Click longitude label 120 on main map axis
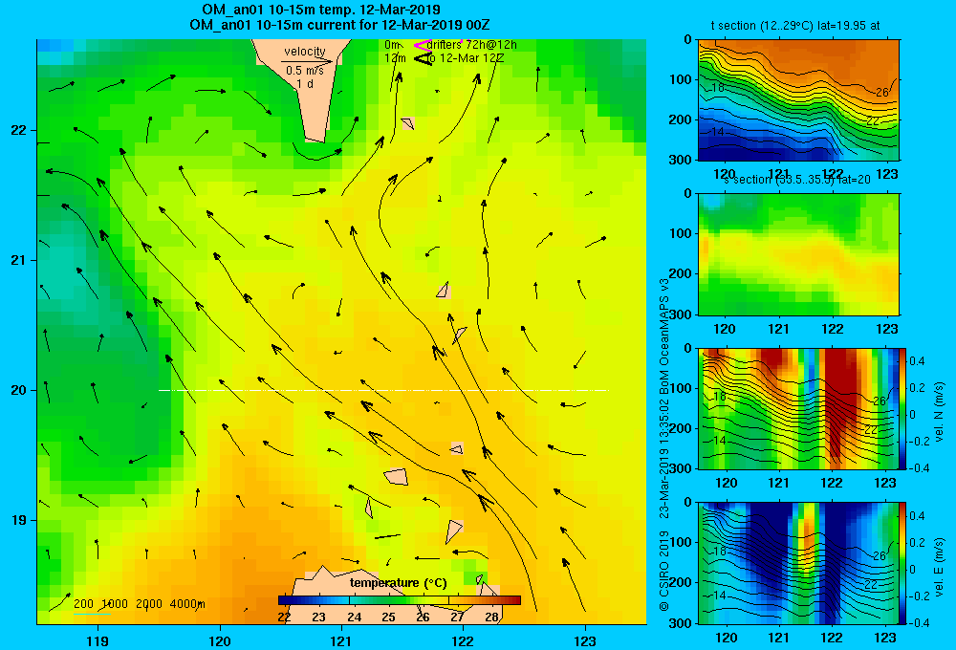 coord(220,640)
